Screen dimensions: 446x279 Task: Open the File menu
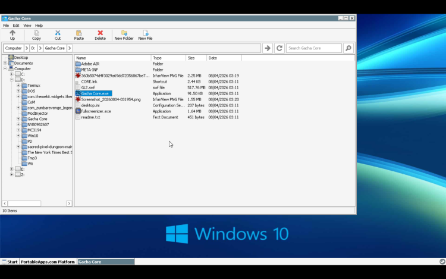click(x=6, y=26)
